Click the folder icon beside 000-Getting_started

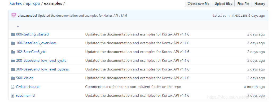tap(13, 34)
